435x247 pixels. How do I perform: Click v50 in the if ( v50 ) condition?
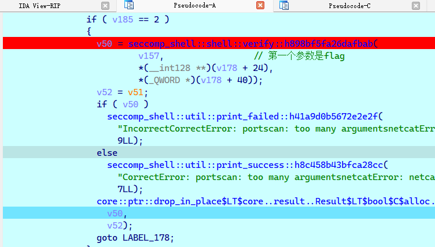click(130, 104)
